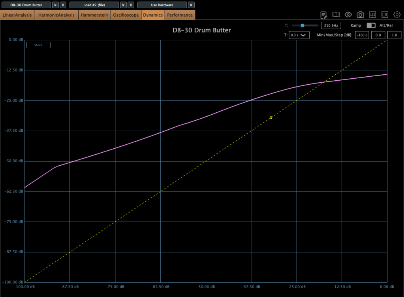Click the LR channel icon
Viewport: 404px width, 297px height.
pos(385,15)
